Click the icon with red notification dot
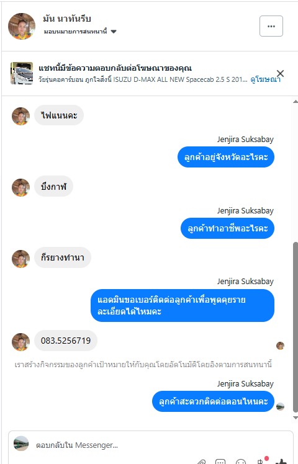Image resolution: width=298 pixels, height=464 pixels. point(262,460)
